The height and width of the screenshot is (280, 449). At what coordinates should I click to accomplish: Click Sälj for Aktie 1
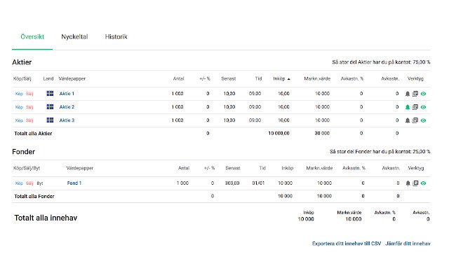[x=29, y=94]
